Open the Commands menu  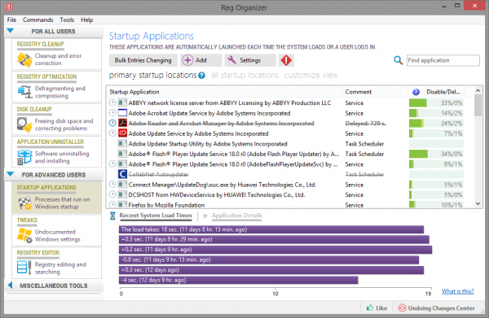click(x=37, y=20)
